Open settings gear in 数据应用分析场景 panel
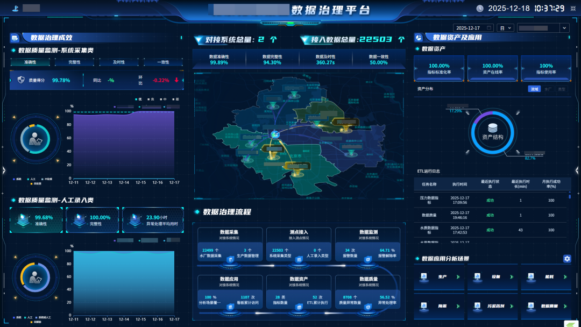This screenshot has width=581, height=327. (x=567, y=259)
